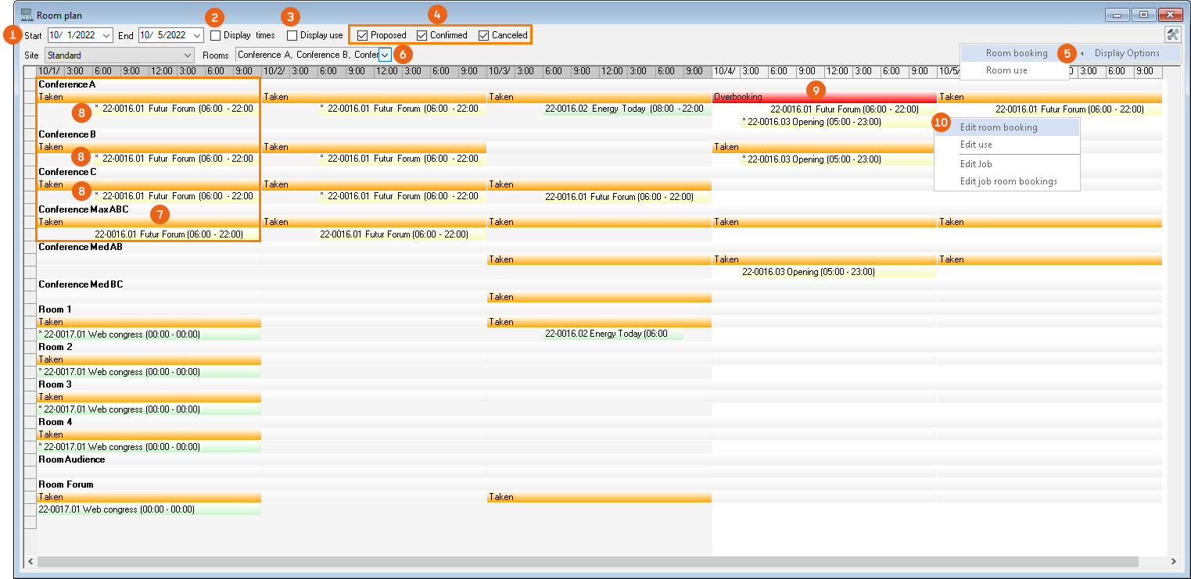The width and height of the screenshot is (1191, 579).
Task: Enable the Display use checkbox
Action: pos(292,35)
